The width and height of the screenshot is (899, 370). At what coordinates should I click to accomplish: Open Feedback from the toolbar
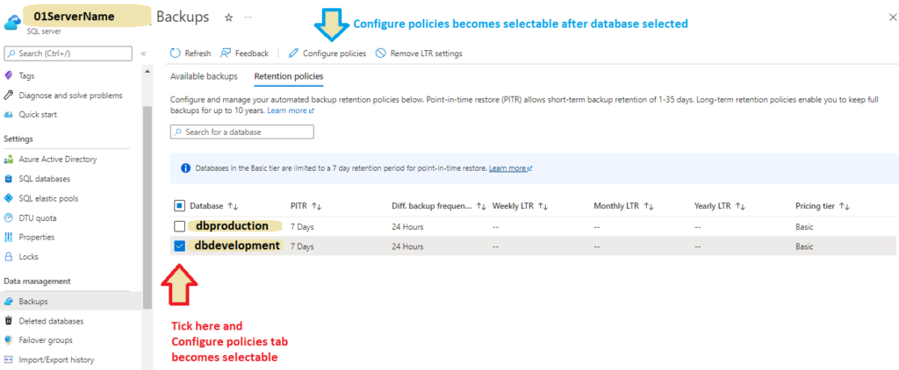244,53
